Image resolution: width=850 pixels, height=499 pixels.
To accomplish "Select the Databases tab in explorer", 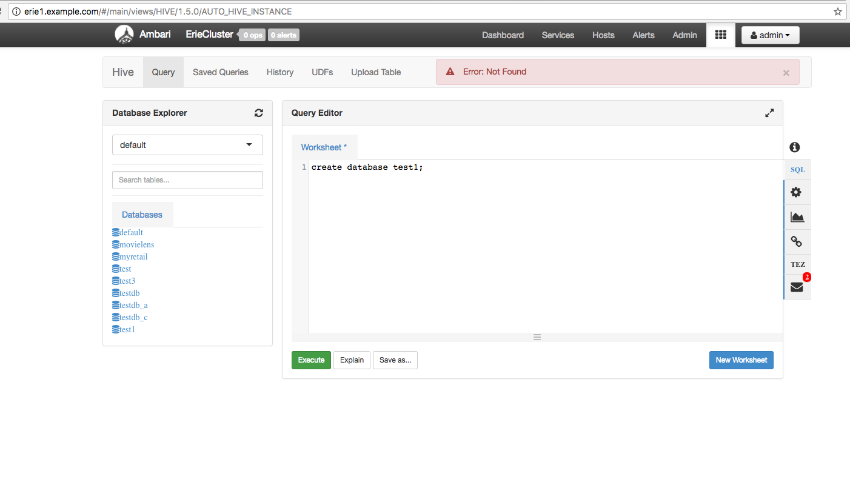I will pos(142,215).
